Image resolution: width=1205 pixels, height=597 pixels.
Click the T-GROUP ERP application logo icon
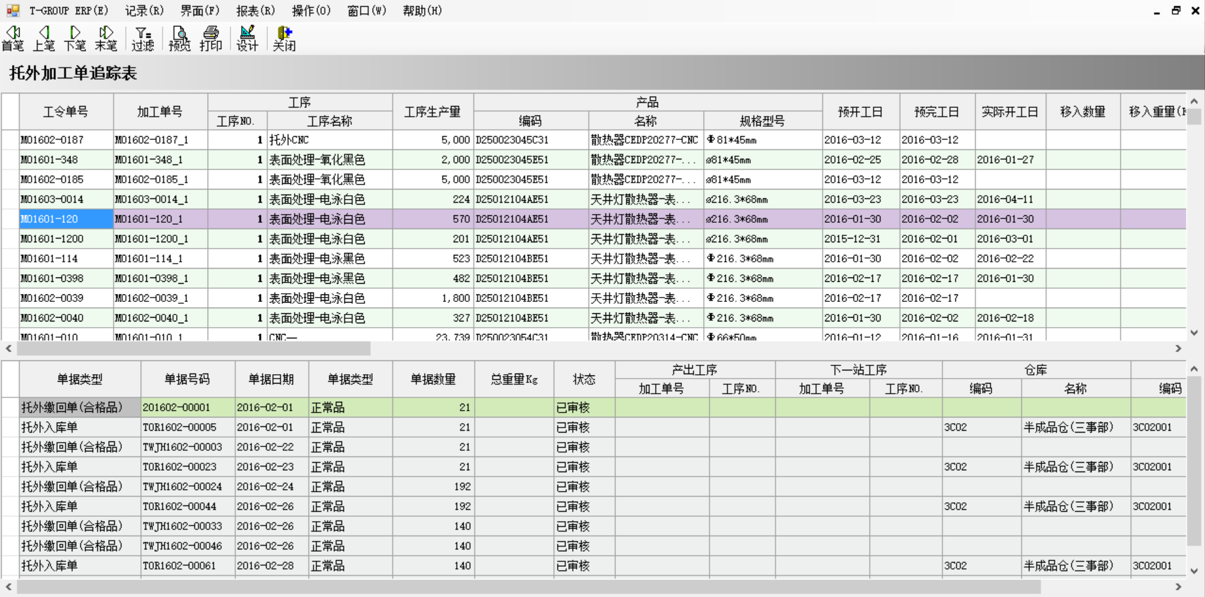coord(13,11)
